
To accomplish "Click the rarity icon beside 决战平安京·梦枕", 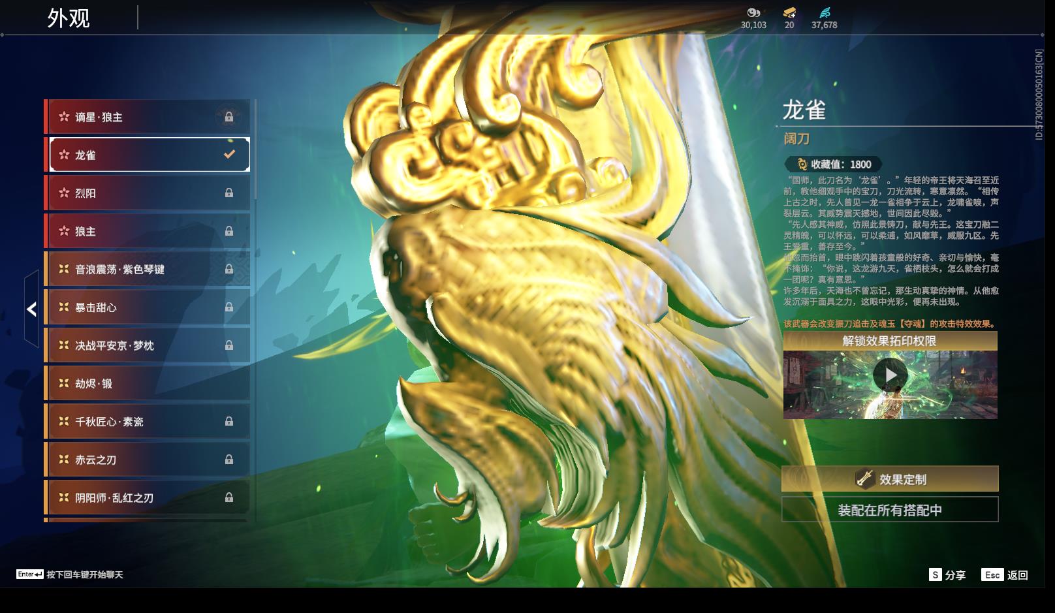I will (x=64, y=345).
